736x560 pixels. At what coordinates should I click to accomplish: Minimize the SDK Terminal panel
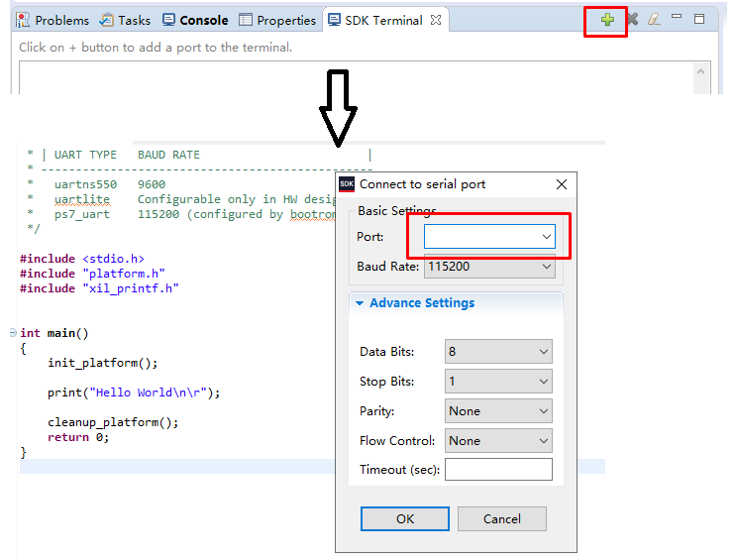click(677, 17)
